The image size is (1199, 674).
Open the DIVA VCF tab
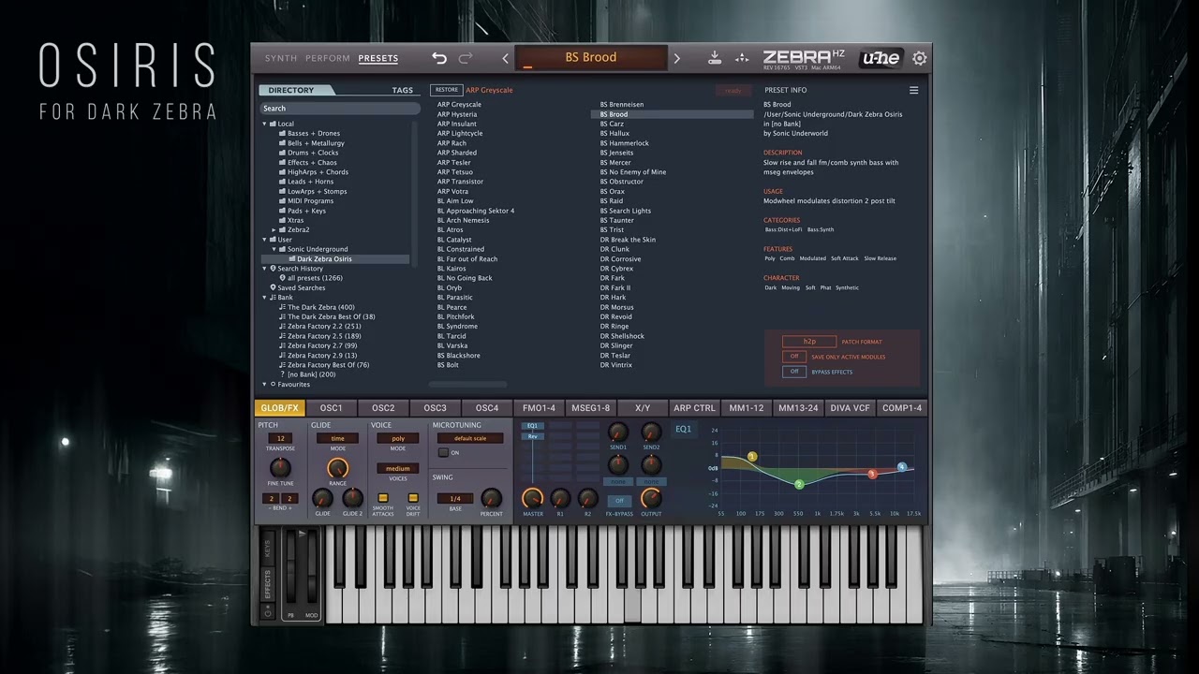click(850, 408)
